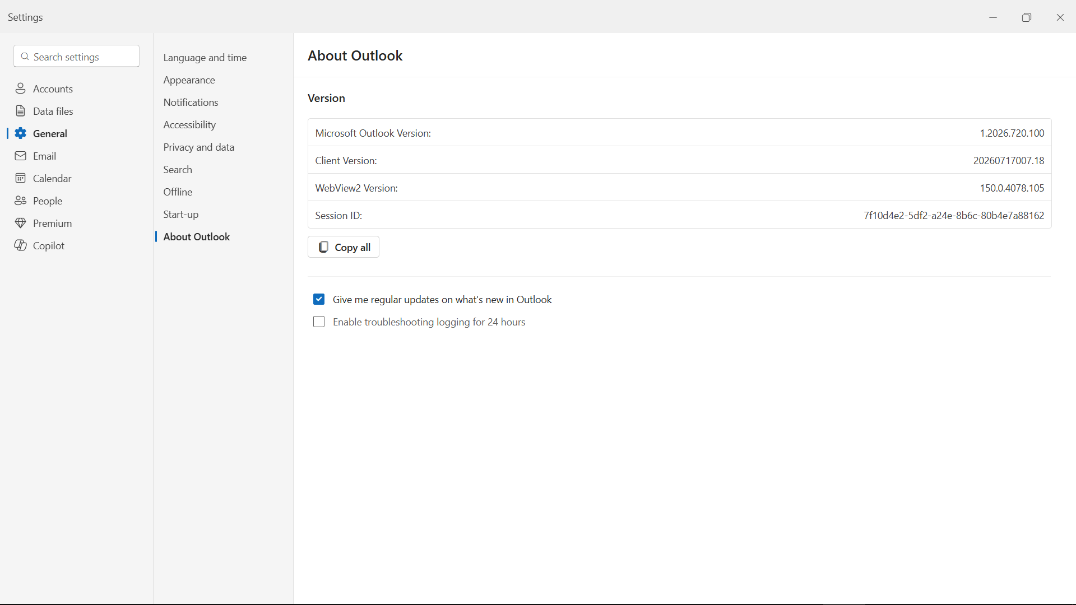The width and height of the screenshot is (1076, 605).
Task: Click the Copilot icon in sidebar
Action: click(21, 245)
